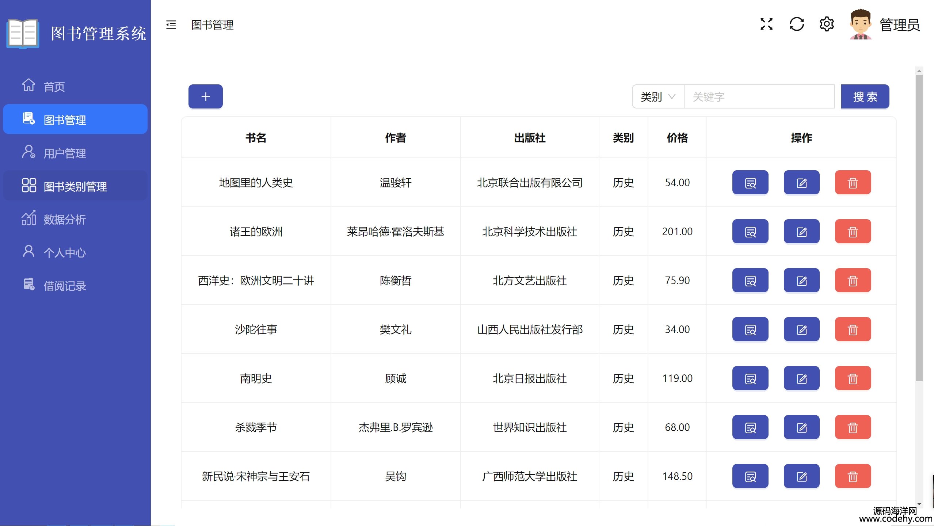
Task: Click the 价格 column header
Action: click(677, 137)
